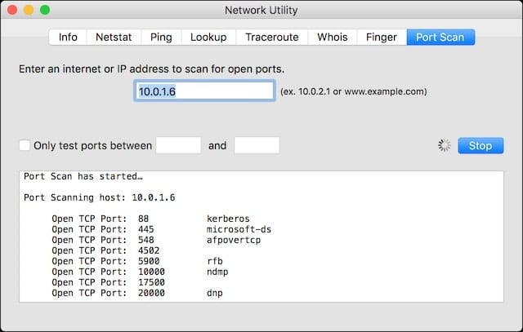The image size is (523, 332).
Task: Click the active Port Scan tab
Action: click(x=440, y=37)
